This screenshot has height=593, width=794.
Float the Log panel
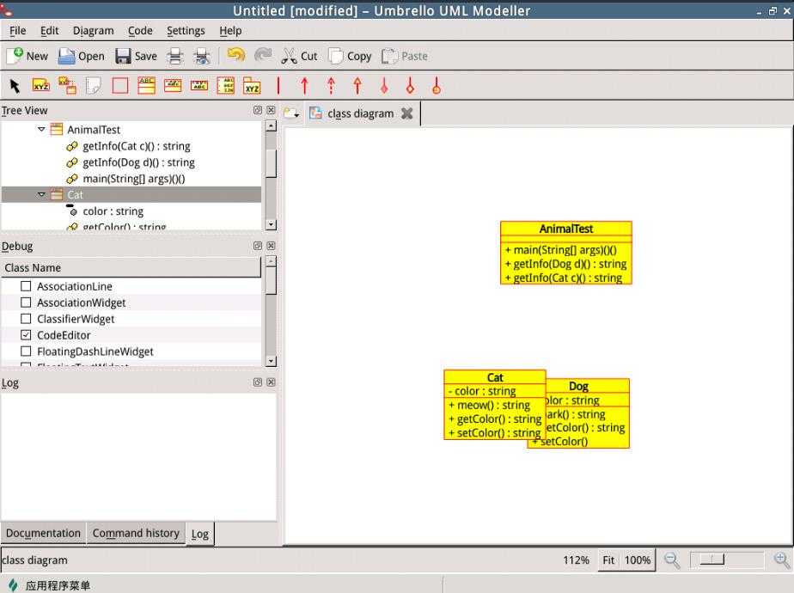click(258, 382)
